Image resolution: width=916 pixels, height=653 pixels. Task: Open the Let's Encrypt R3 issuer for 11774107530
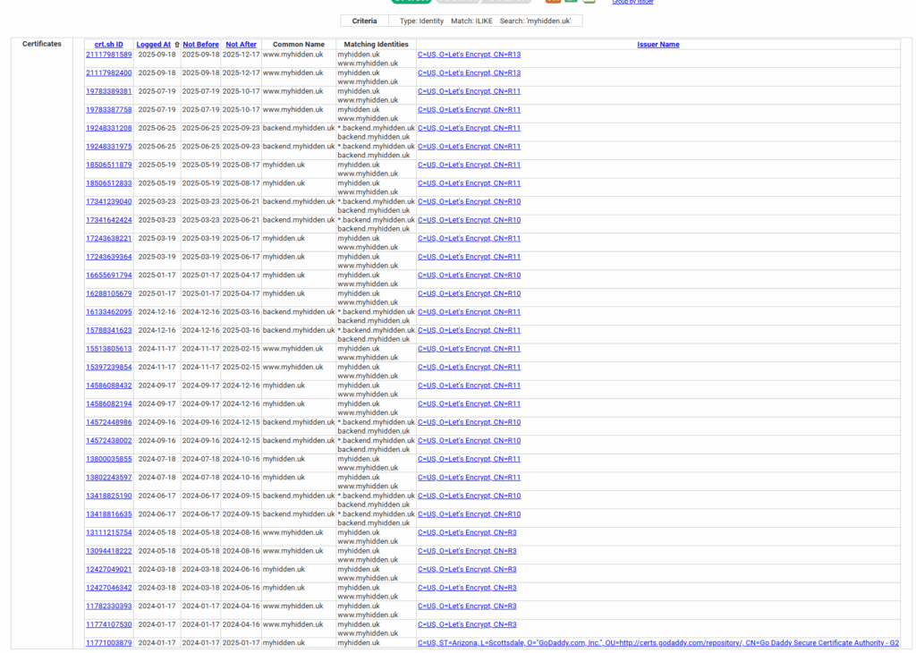tap(467, 625)
